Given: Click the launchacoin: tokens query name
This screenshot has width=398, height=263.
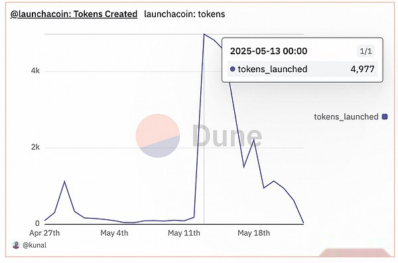Looking at the screenshot, I should pyautogui.click(x=184, y=14).
